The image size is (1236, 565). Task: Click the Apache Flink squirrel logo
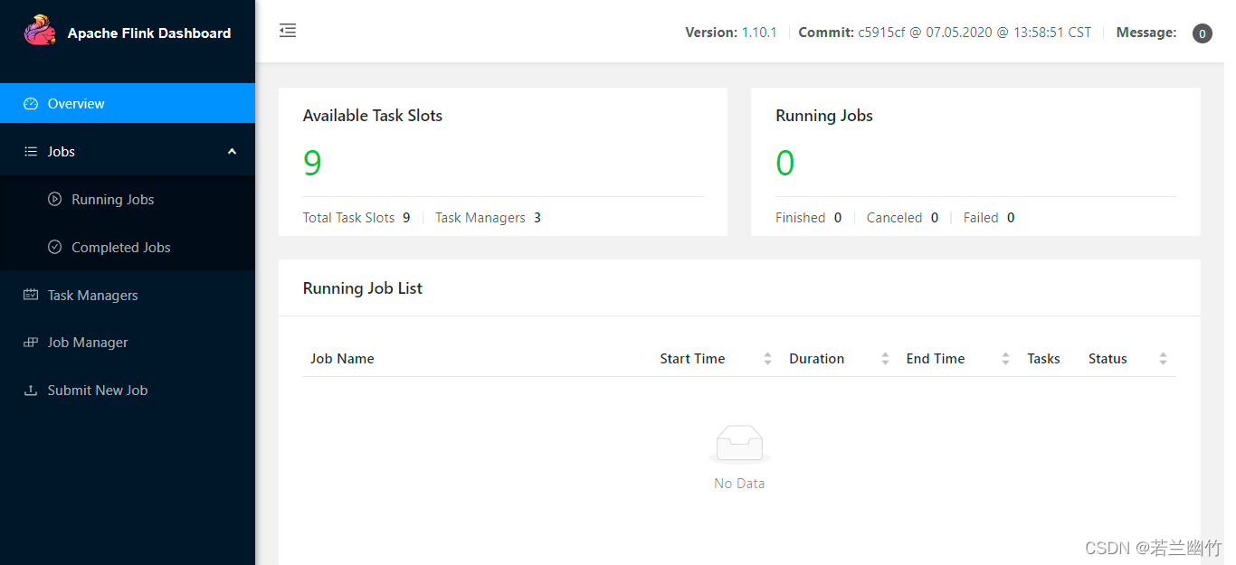click(40, 32)
